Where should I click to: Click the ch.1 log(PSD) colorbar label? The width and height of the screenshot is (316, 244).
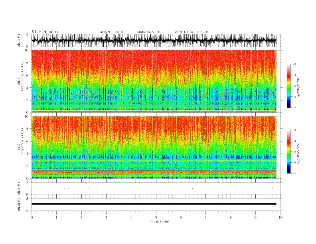(x=298, y=88)
